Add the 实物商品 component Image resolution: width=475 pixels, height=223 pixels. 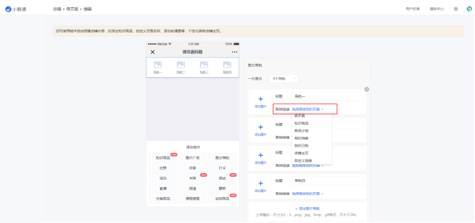click(x=222, y=199)
